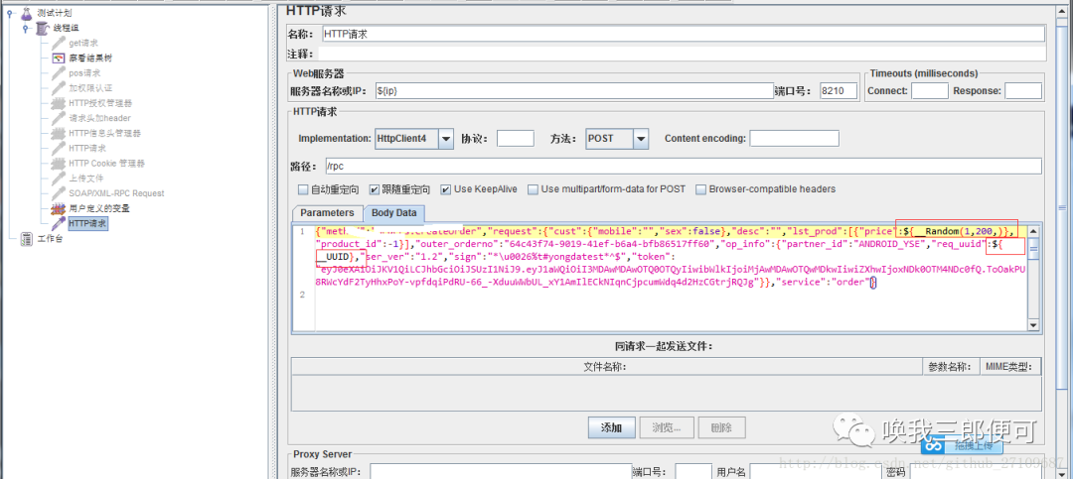
Task: Click the Proxy Server 用户名 field
Action: click(816, 472)
